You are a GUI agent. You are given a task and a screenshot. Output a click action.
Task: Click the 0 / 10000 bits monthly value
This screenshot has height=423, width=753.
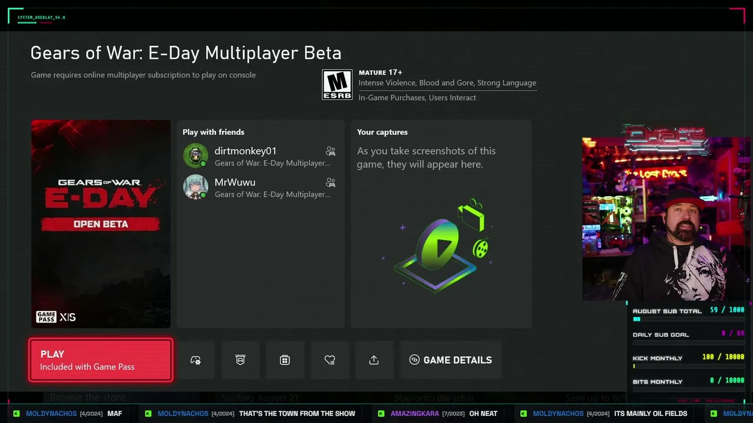727,380
